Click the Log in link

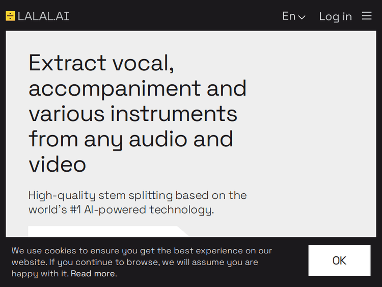click(335, 16)
